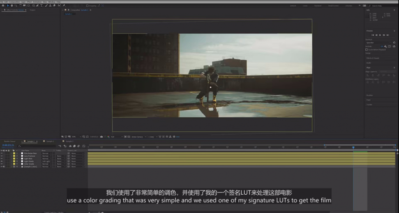Select the Eraser tool
This screenshot has height=213, width=399.
click(x=54, y=5)
